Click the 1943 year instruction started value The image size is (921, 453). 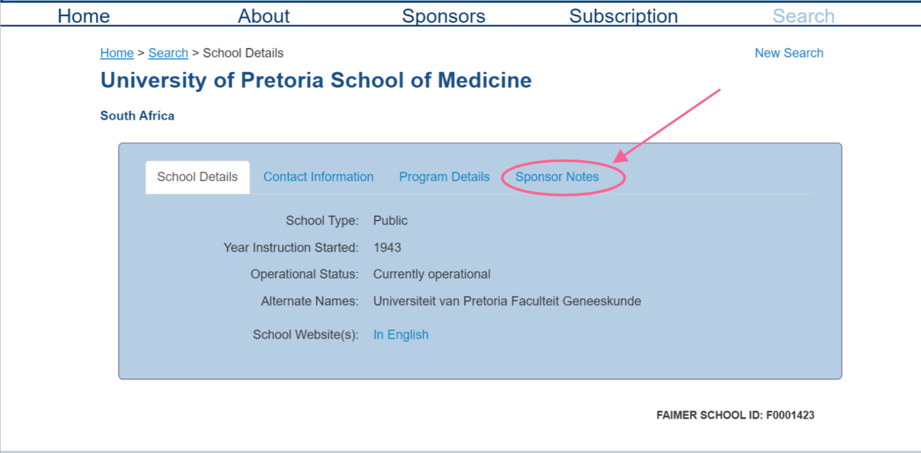(x=387, y=247)
